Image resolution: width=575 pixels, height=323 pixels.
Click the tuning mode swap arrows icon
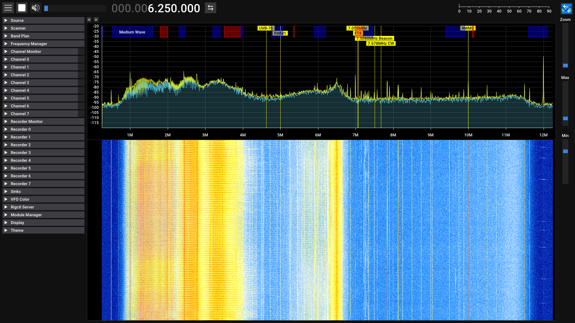tap(211, 8)
